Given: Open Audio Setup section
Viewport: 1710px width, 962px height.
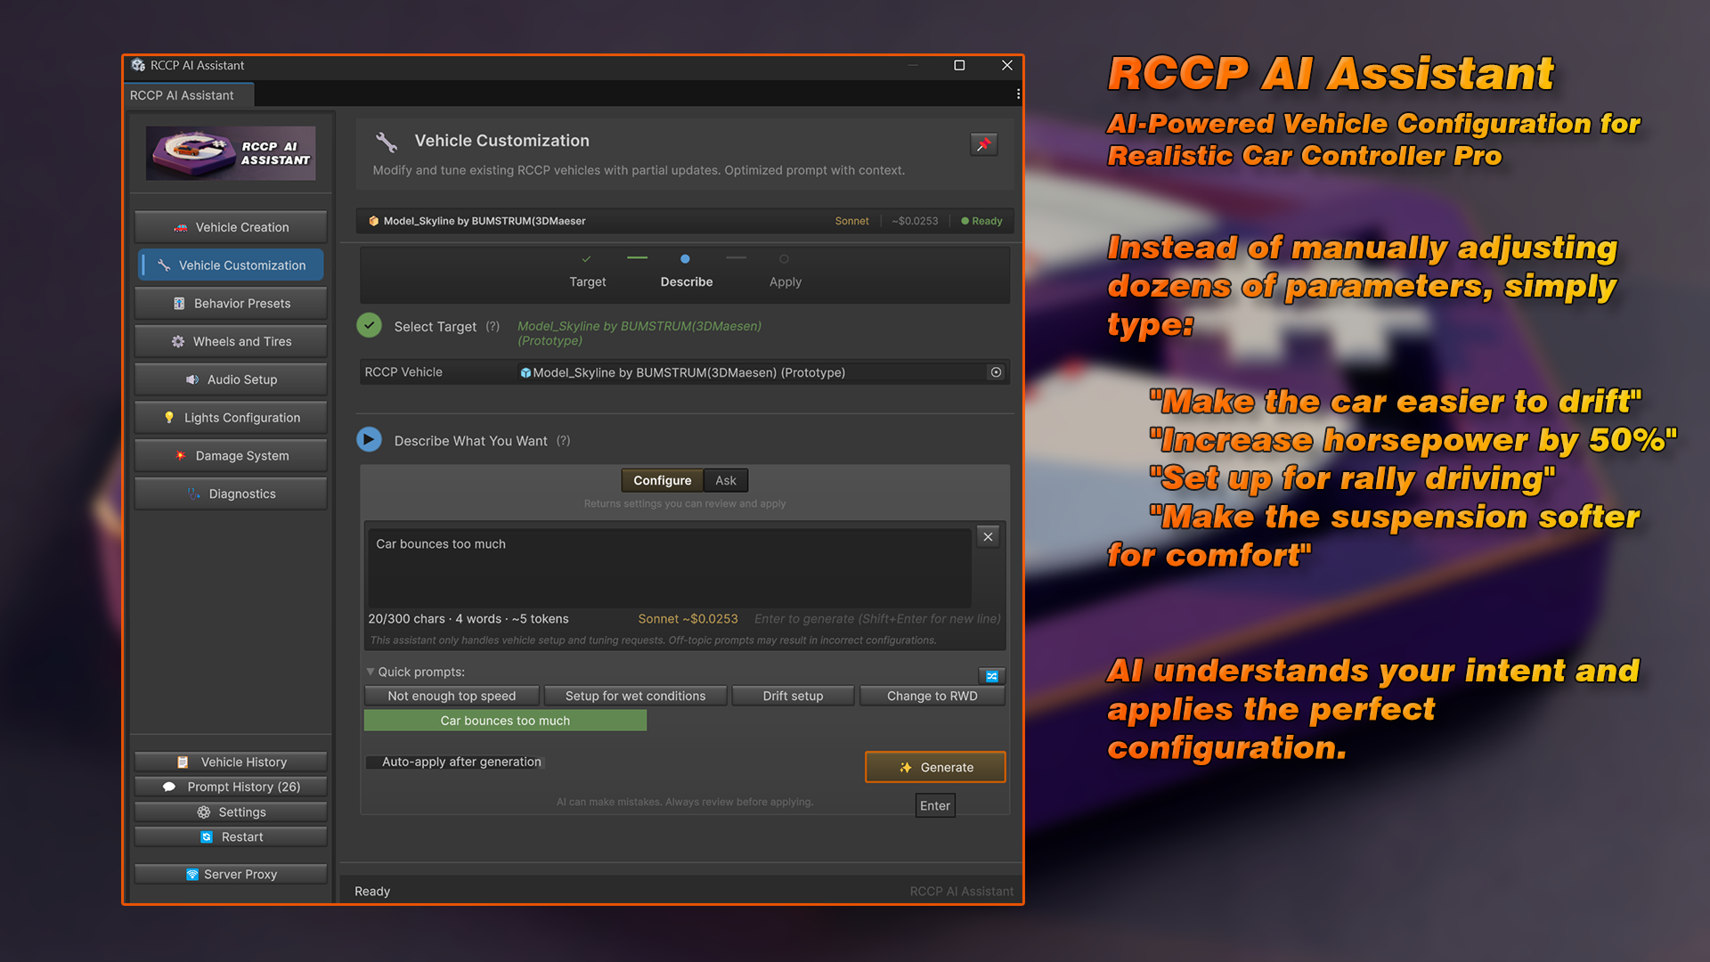Looking at the screenshot, I should click(x=231, y=379).
